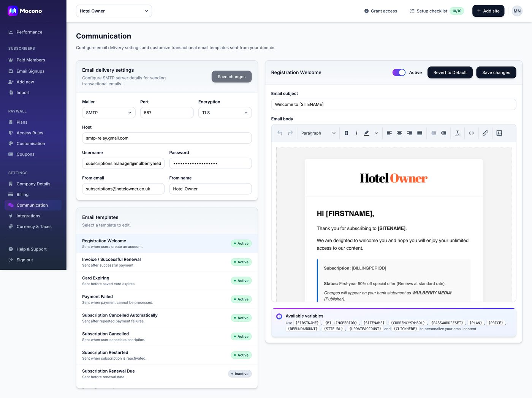
Task: Center align the text
Action: click(x=399, y=133)
